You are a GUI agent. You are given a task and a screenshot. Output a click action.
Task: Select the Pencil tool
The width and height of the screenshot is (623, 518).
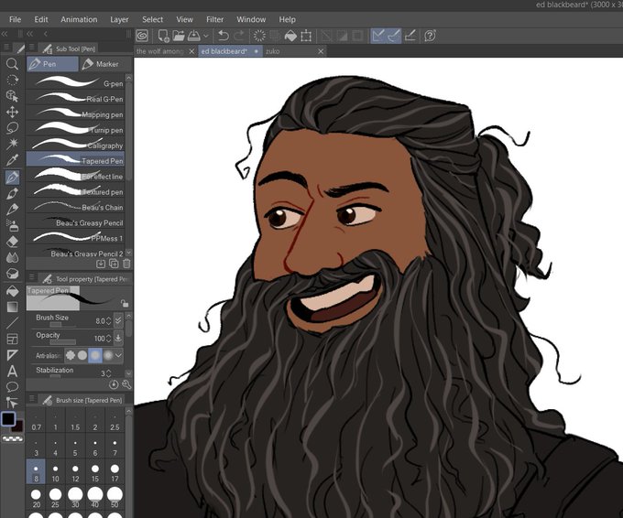point(12,193)
